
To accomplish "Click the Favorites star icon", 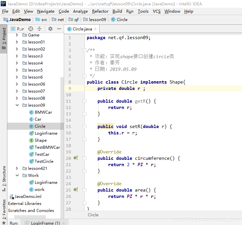I will pos(4,223).
